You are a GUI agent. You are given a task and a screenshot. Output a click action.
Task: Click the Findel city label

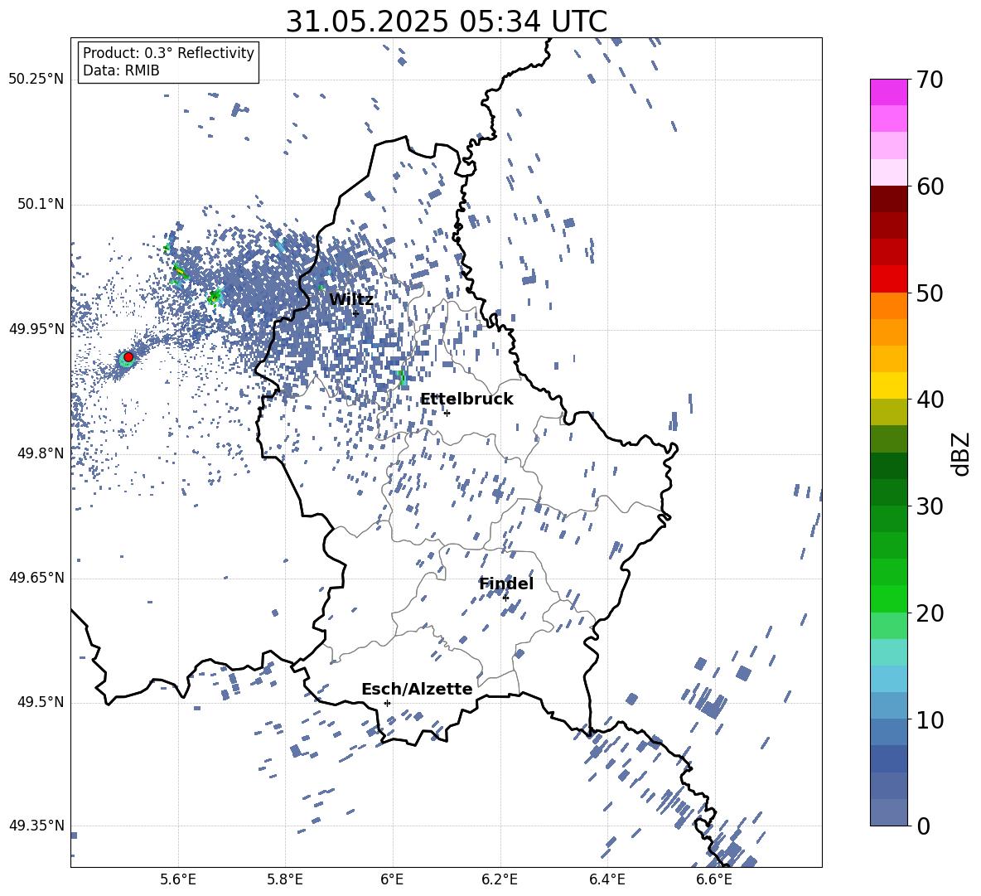pyautogui.click(x=506, y=584)
